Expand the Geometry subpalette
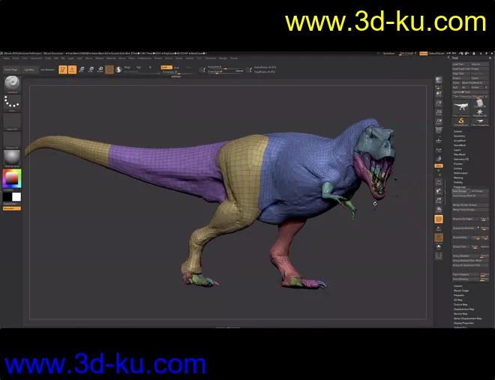The height and width of the screenshot is (380, 495). 459,136
